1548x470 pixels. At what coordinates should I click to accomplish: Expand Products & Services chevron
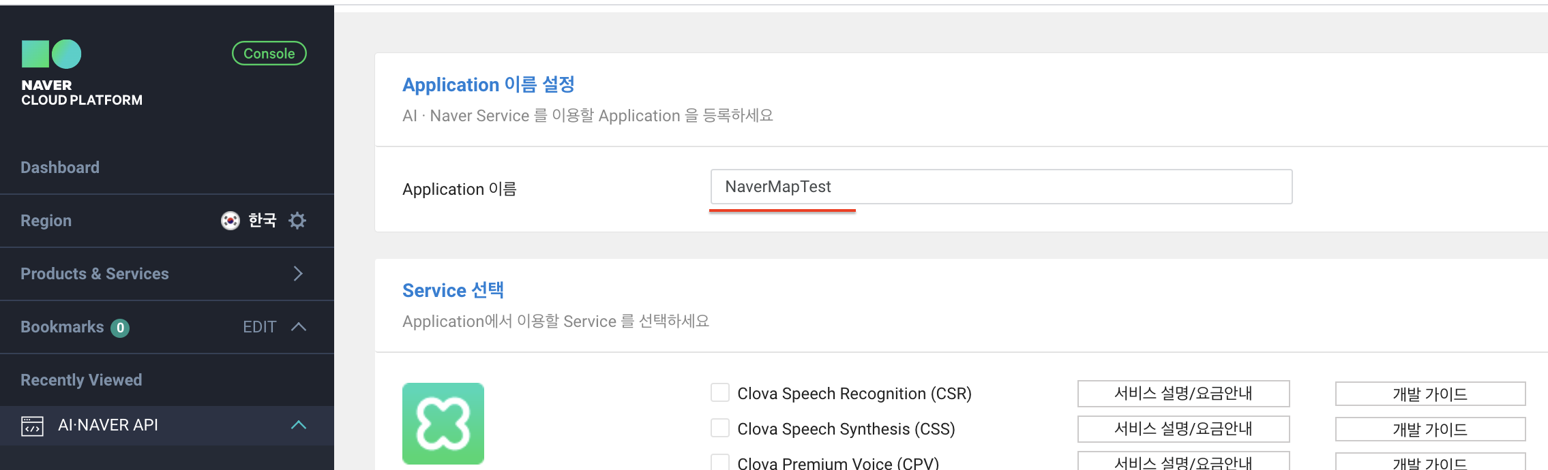(x=298, y=274)
